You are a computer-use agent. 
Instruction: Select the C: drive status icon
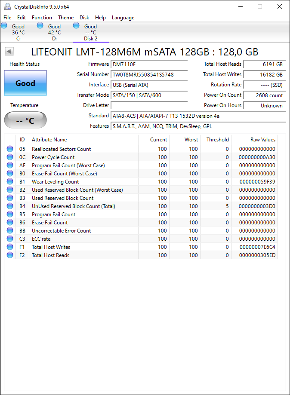coord(4,25)
